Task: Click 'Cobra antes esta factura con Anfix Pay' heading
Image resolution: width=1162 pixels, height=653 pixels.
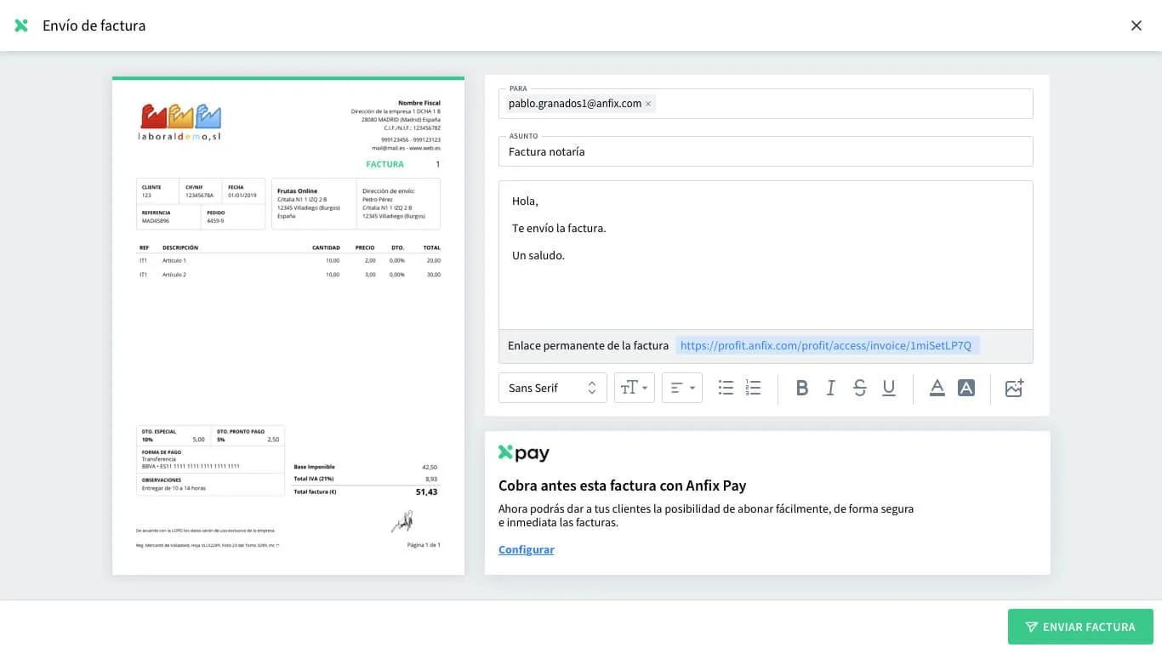Action: (x=623, y=485)
